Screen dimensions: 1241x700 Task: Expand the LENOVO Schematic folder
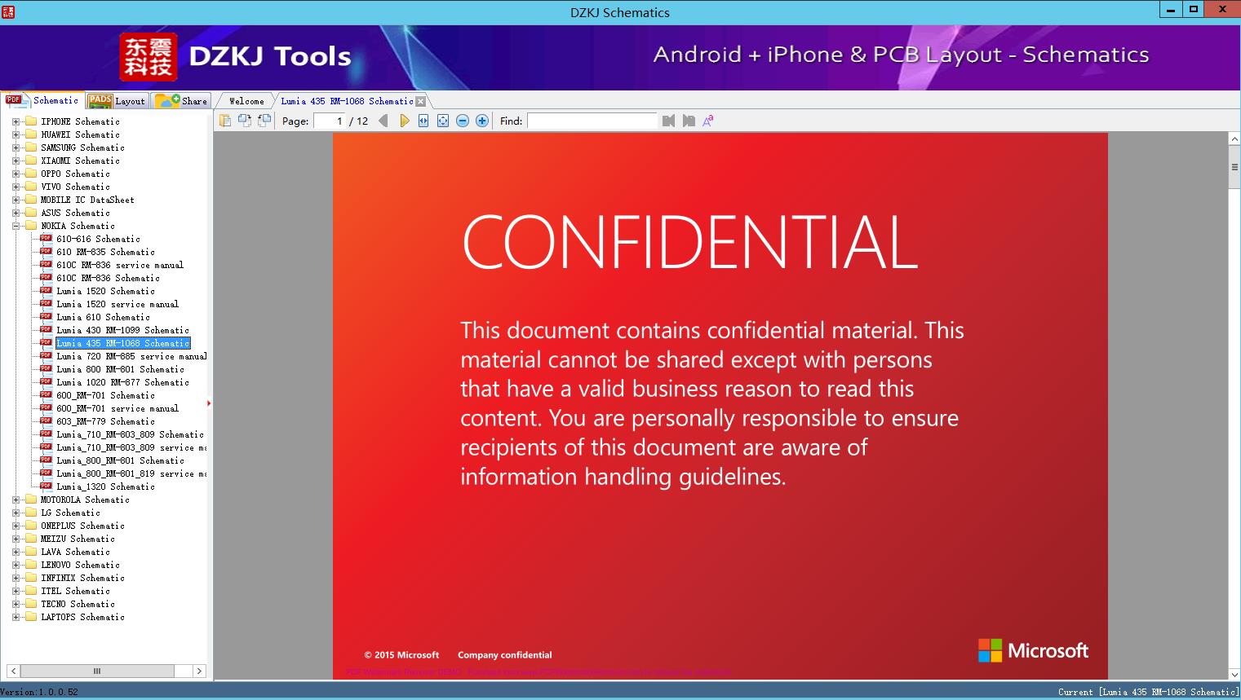[16, 565]
